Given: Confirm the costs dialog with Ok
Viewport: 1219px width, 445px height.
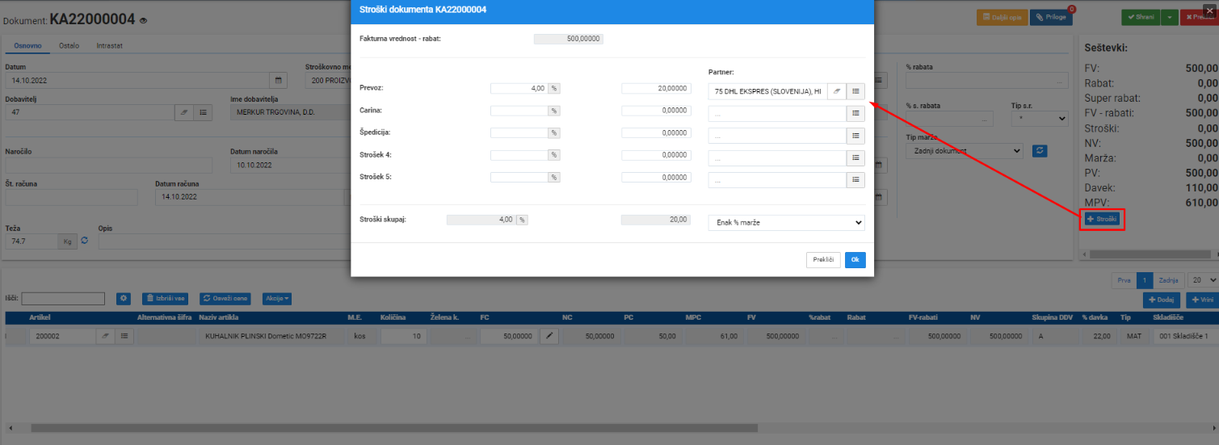Looking at the screenshot, I should [855, 259].
